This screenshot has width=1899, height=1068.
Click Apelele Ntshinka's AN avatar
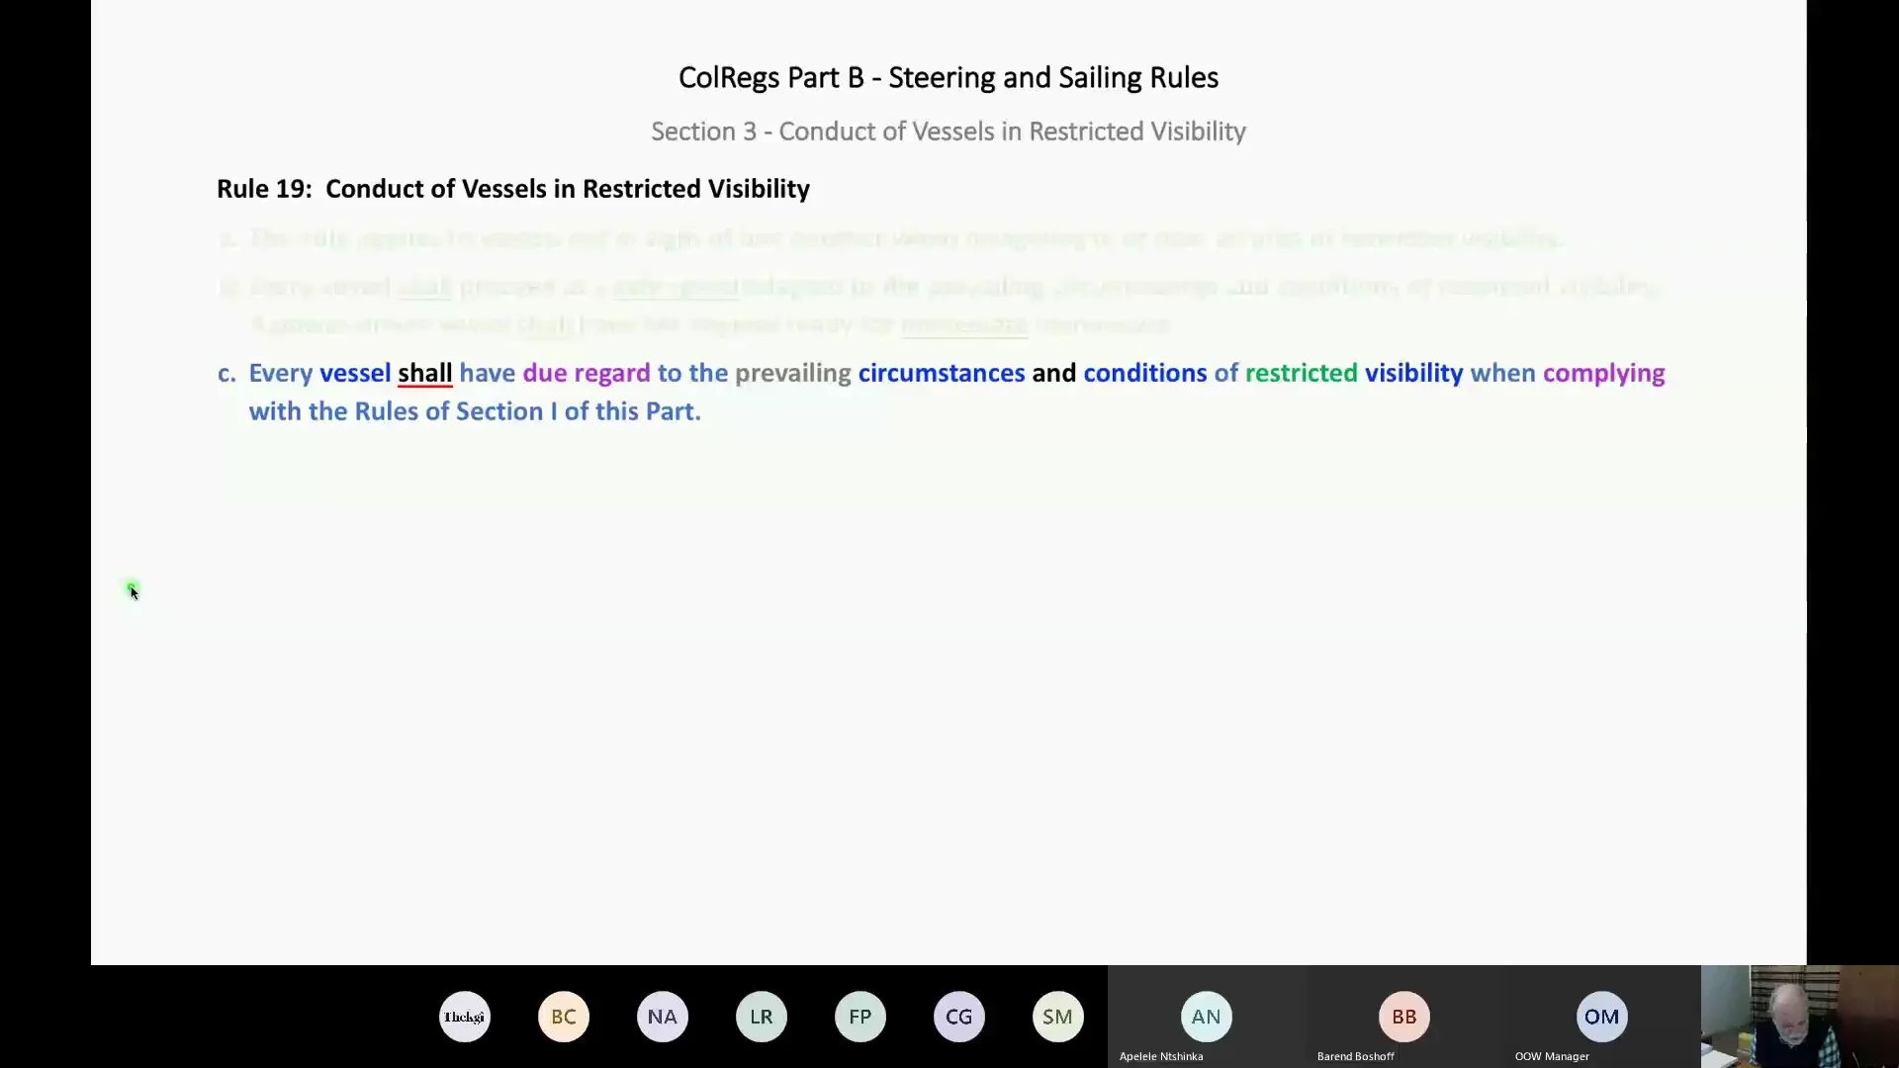click(1206, 1017)
